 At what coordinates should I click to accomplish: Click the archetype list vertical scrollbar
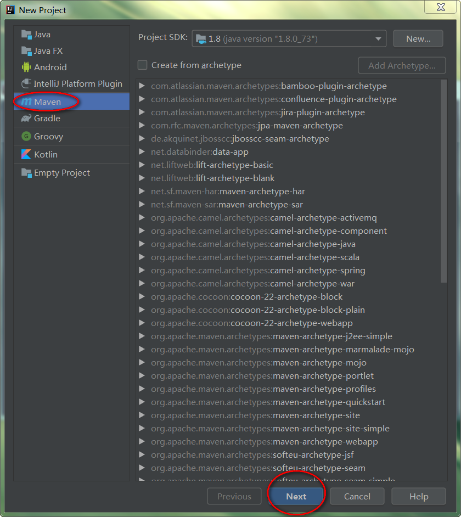[x=443, y=181]
